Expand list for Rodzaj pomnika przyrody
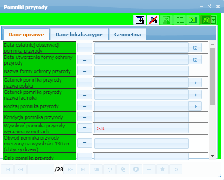224x180 pixels. pos(195,106)
